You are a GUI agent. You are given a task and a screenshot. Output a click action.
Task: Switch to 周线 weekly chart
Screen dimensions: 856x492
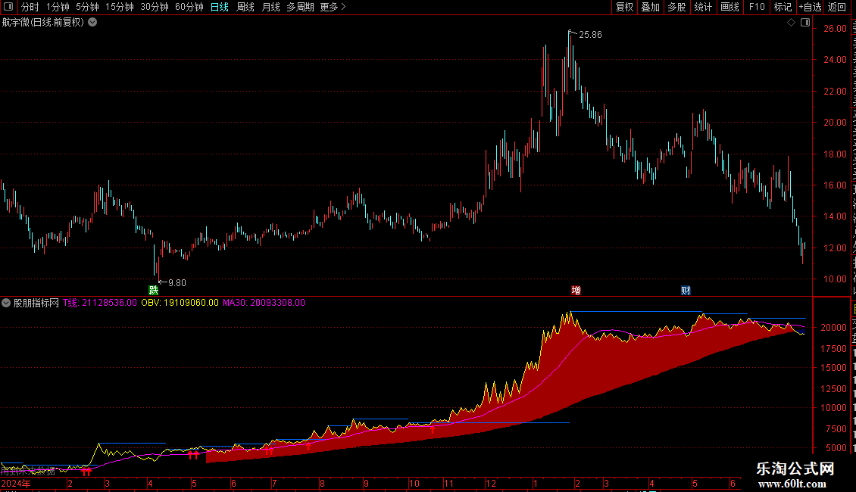click(x=245, y=7)
